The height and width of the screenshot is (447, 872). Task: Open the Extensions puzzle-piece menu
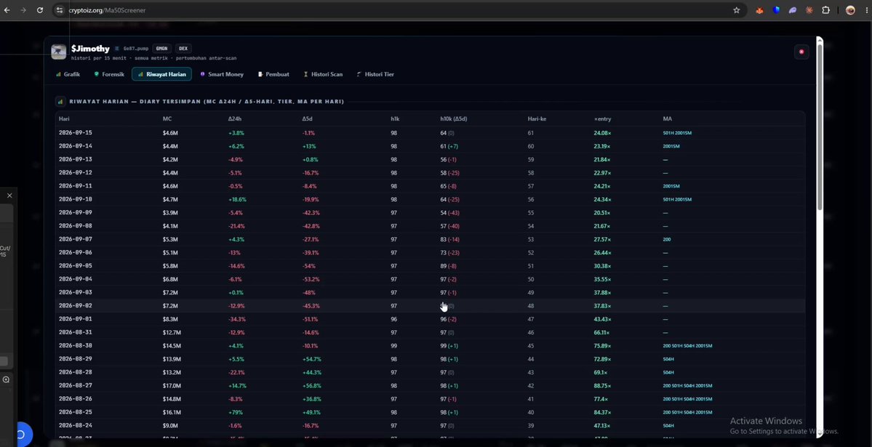[x=826, y=10]
